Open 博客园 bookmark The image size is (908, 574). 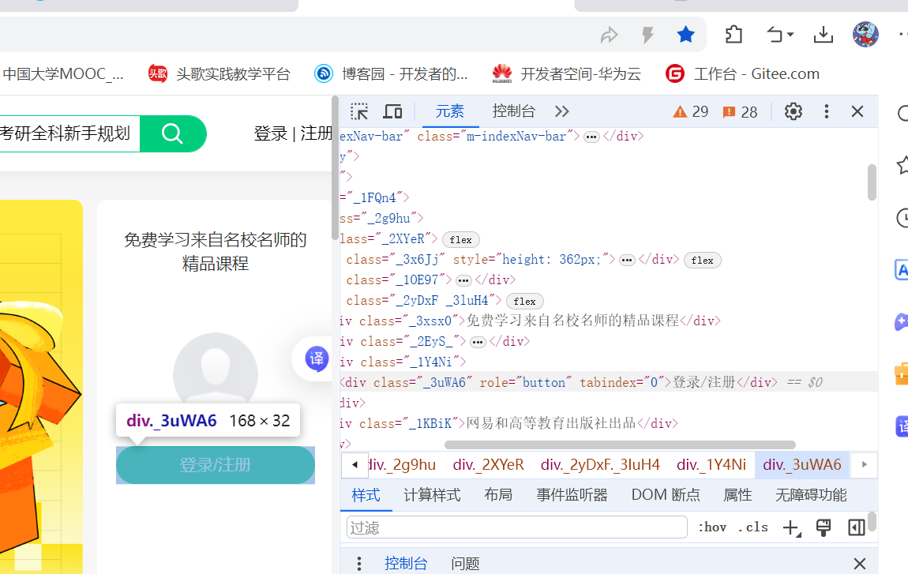pyautogui.click(x=391, y=73)
